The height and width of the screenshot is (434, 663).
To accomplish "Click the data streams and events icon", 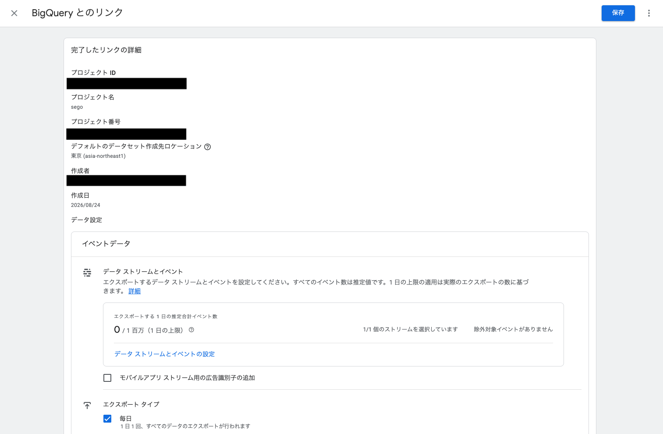I will 87,273.
